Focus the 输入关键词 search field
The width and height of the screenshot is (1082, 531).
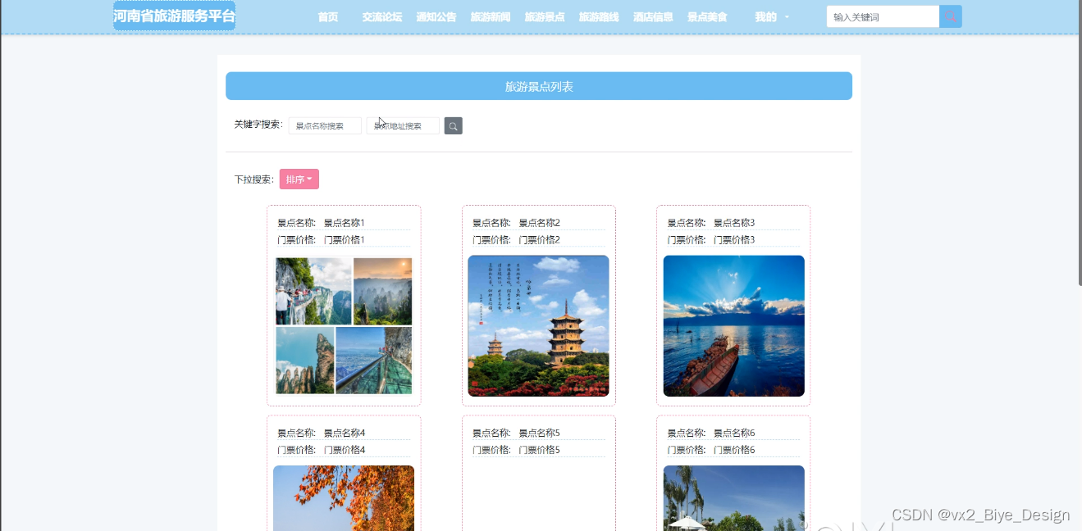883,16
